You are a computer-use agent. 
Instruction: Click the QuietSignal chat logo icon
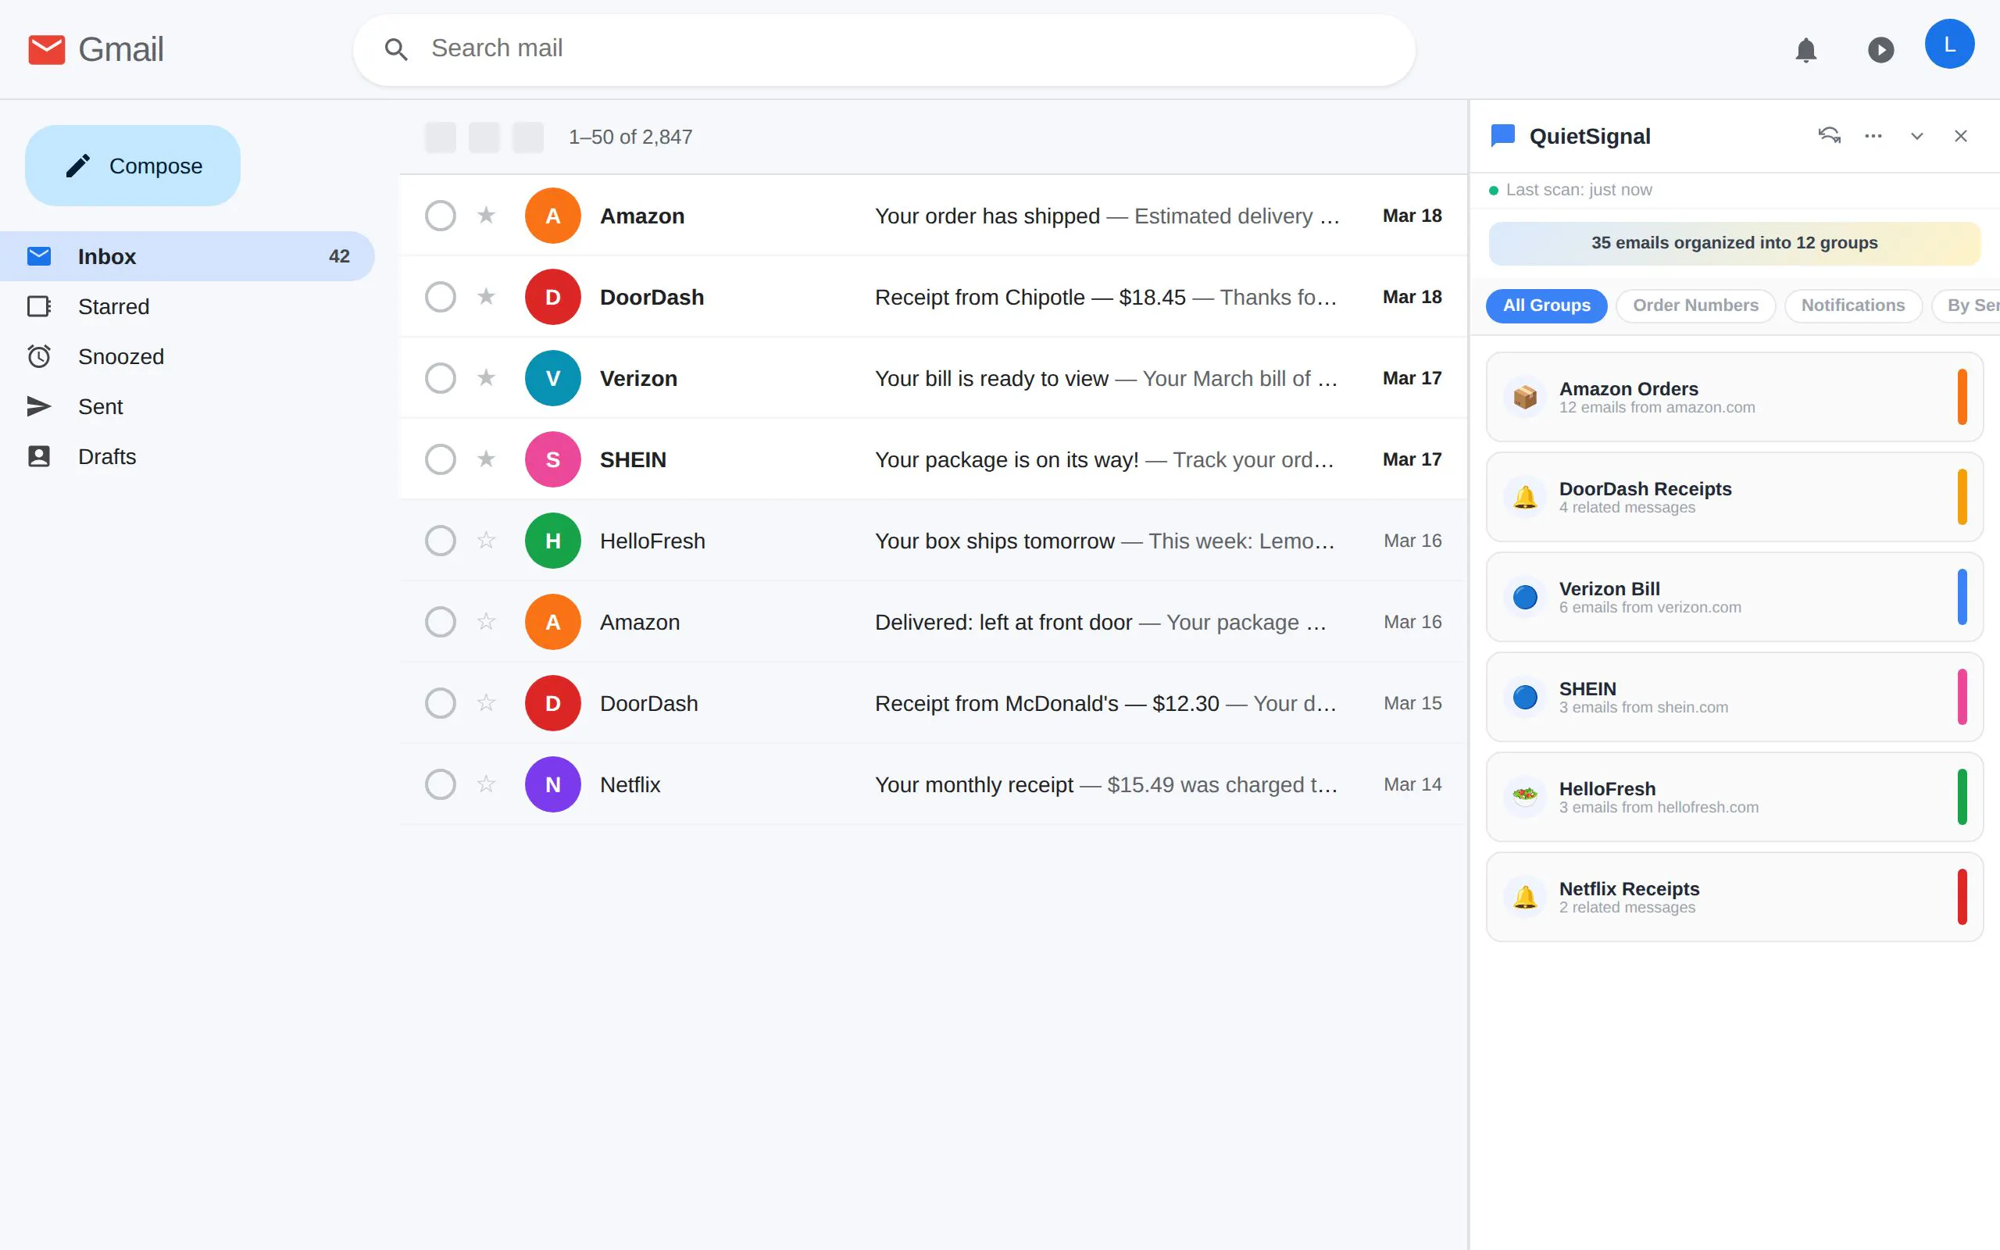(1502, 137)
